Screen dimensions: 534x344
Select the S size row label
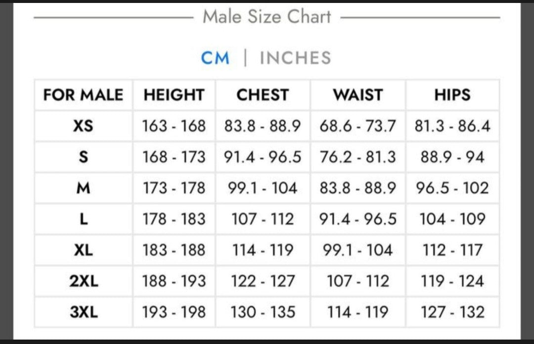pos(84,157)
